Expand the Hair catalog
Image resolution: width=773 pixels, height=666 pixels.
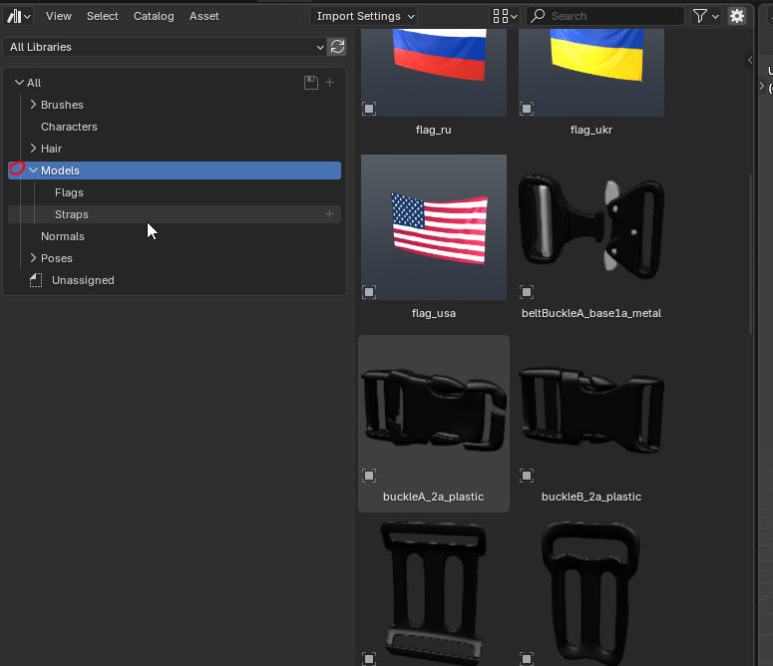click(33, 149)
